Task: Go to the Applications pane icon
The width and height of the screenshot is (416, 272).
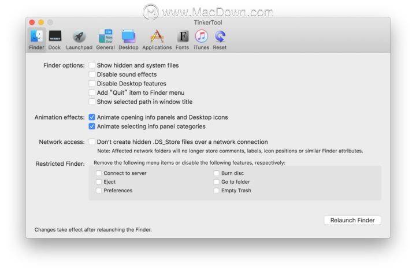Action: click(157, 40)
